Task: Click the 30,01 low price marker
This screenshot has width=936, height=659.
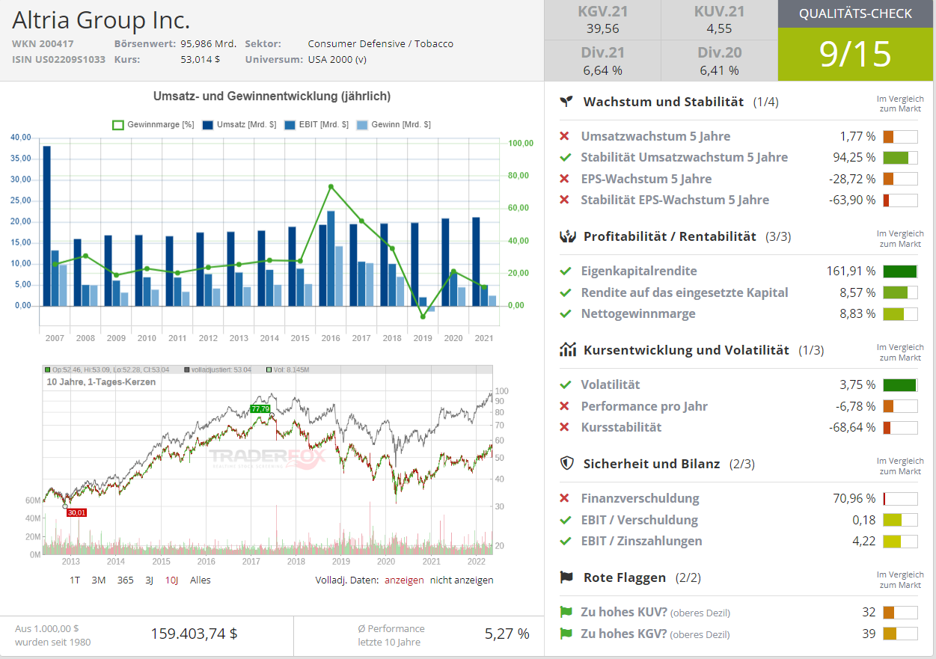Action: point(76,512)
